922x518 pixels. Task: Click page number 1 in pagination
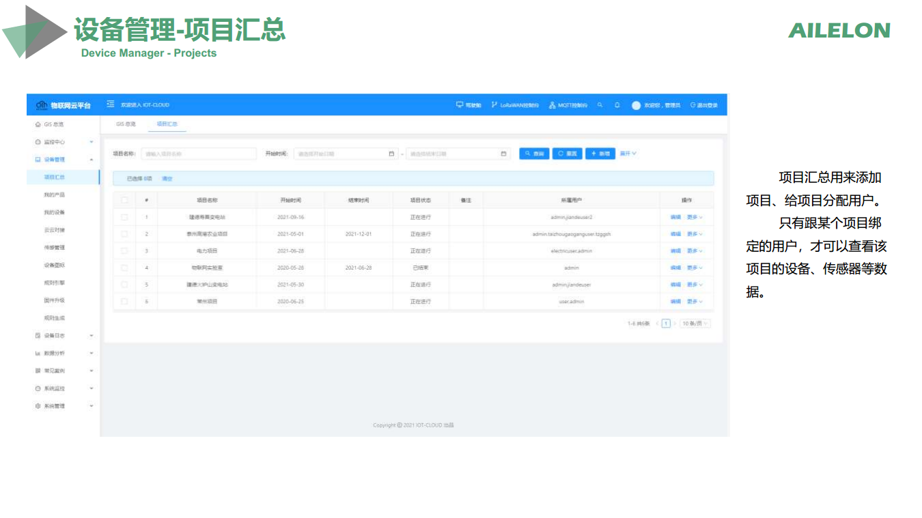[x=666, y=323]
